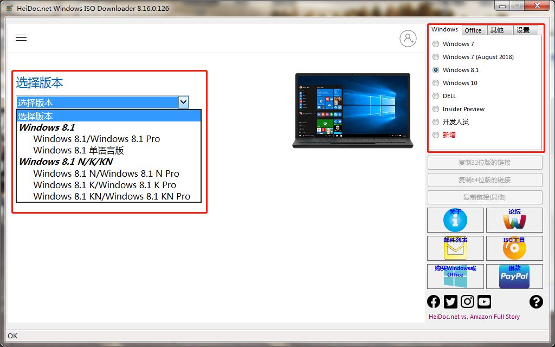This screenshot has width=555, height=347.
Task: Click the question mark help icon
Action: [536, 301]
